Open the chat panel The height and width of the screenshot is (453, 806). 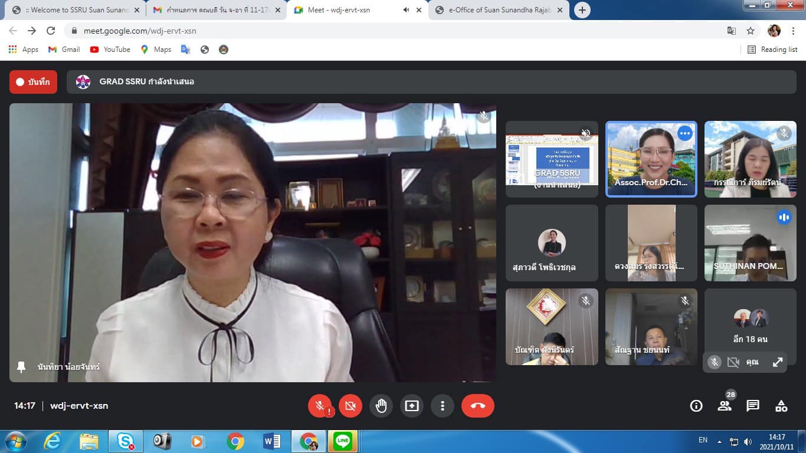click(x=752, y=406)
